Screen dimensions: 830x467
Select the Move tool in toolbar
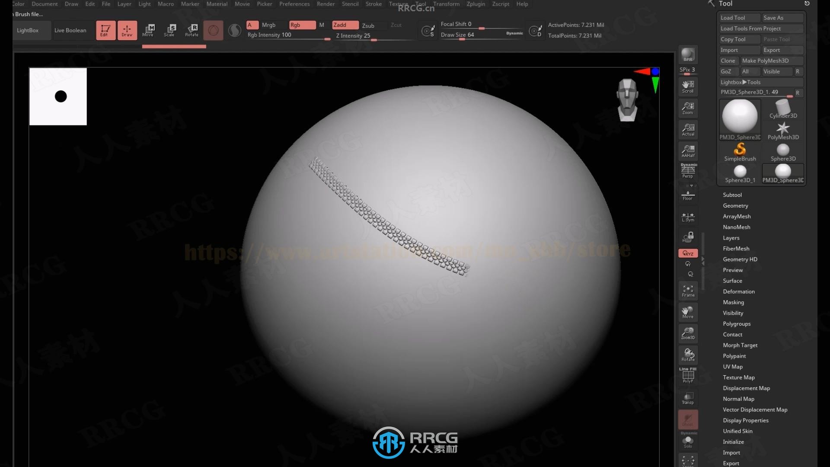point(148,30)
